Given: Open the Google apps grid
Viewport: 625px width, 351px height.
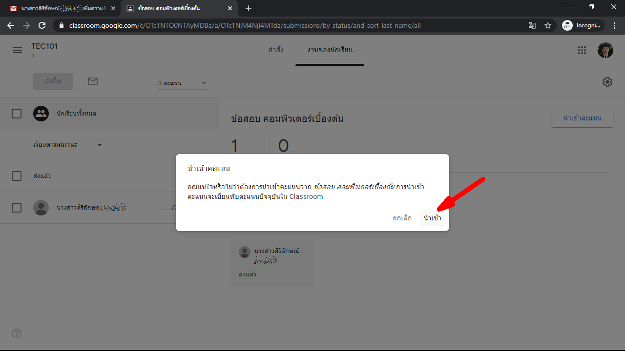Looking at the screenshot, I should [x=582, y=50].
